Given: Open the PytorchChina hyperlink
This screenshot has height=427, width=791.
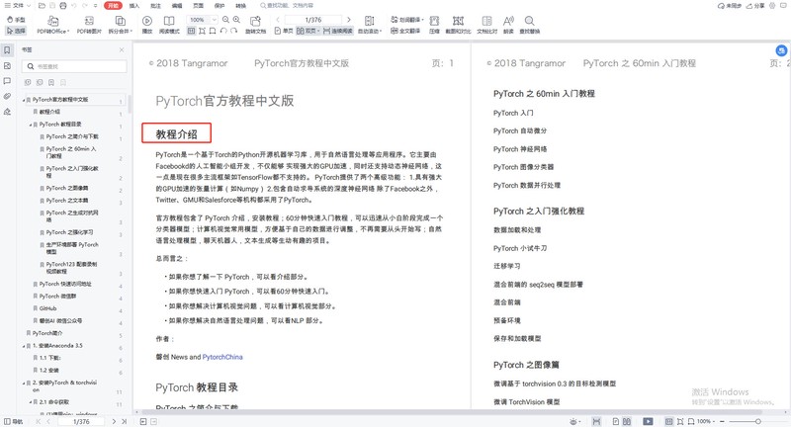Looking at the screenshot, I should coord(222,357).
